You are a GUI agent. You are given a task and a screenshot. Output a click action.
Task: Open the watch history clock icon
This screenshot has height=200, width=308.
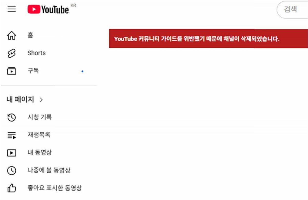[12, 118]
